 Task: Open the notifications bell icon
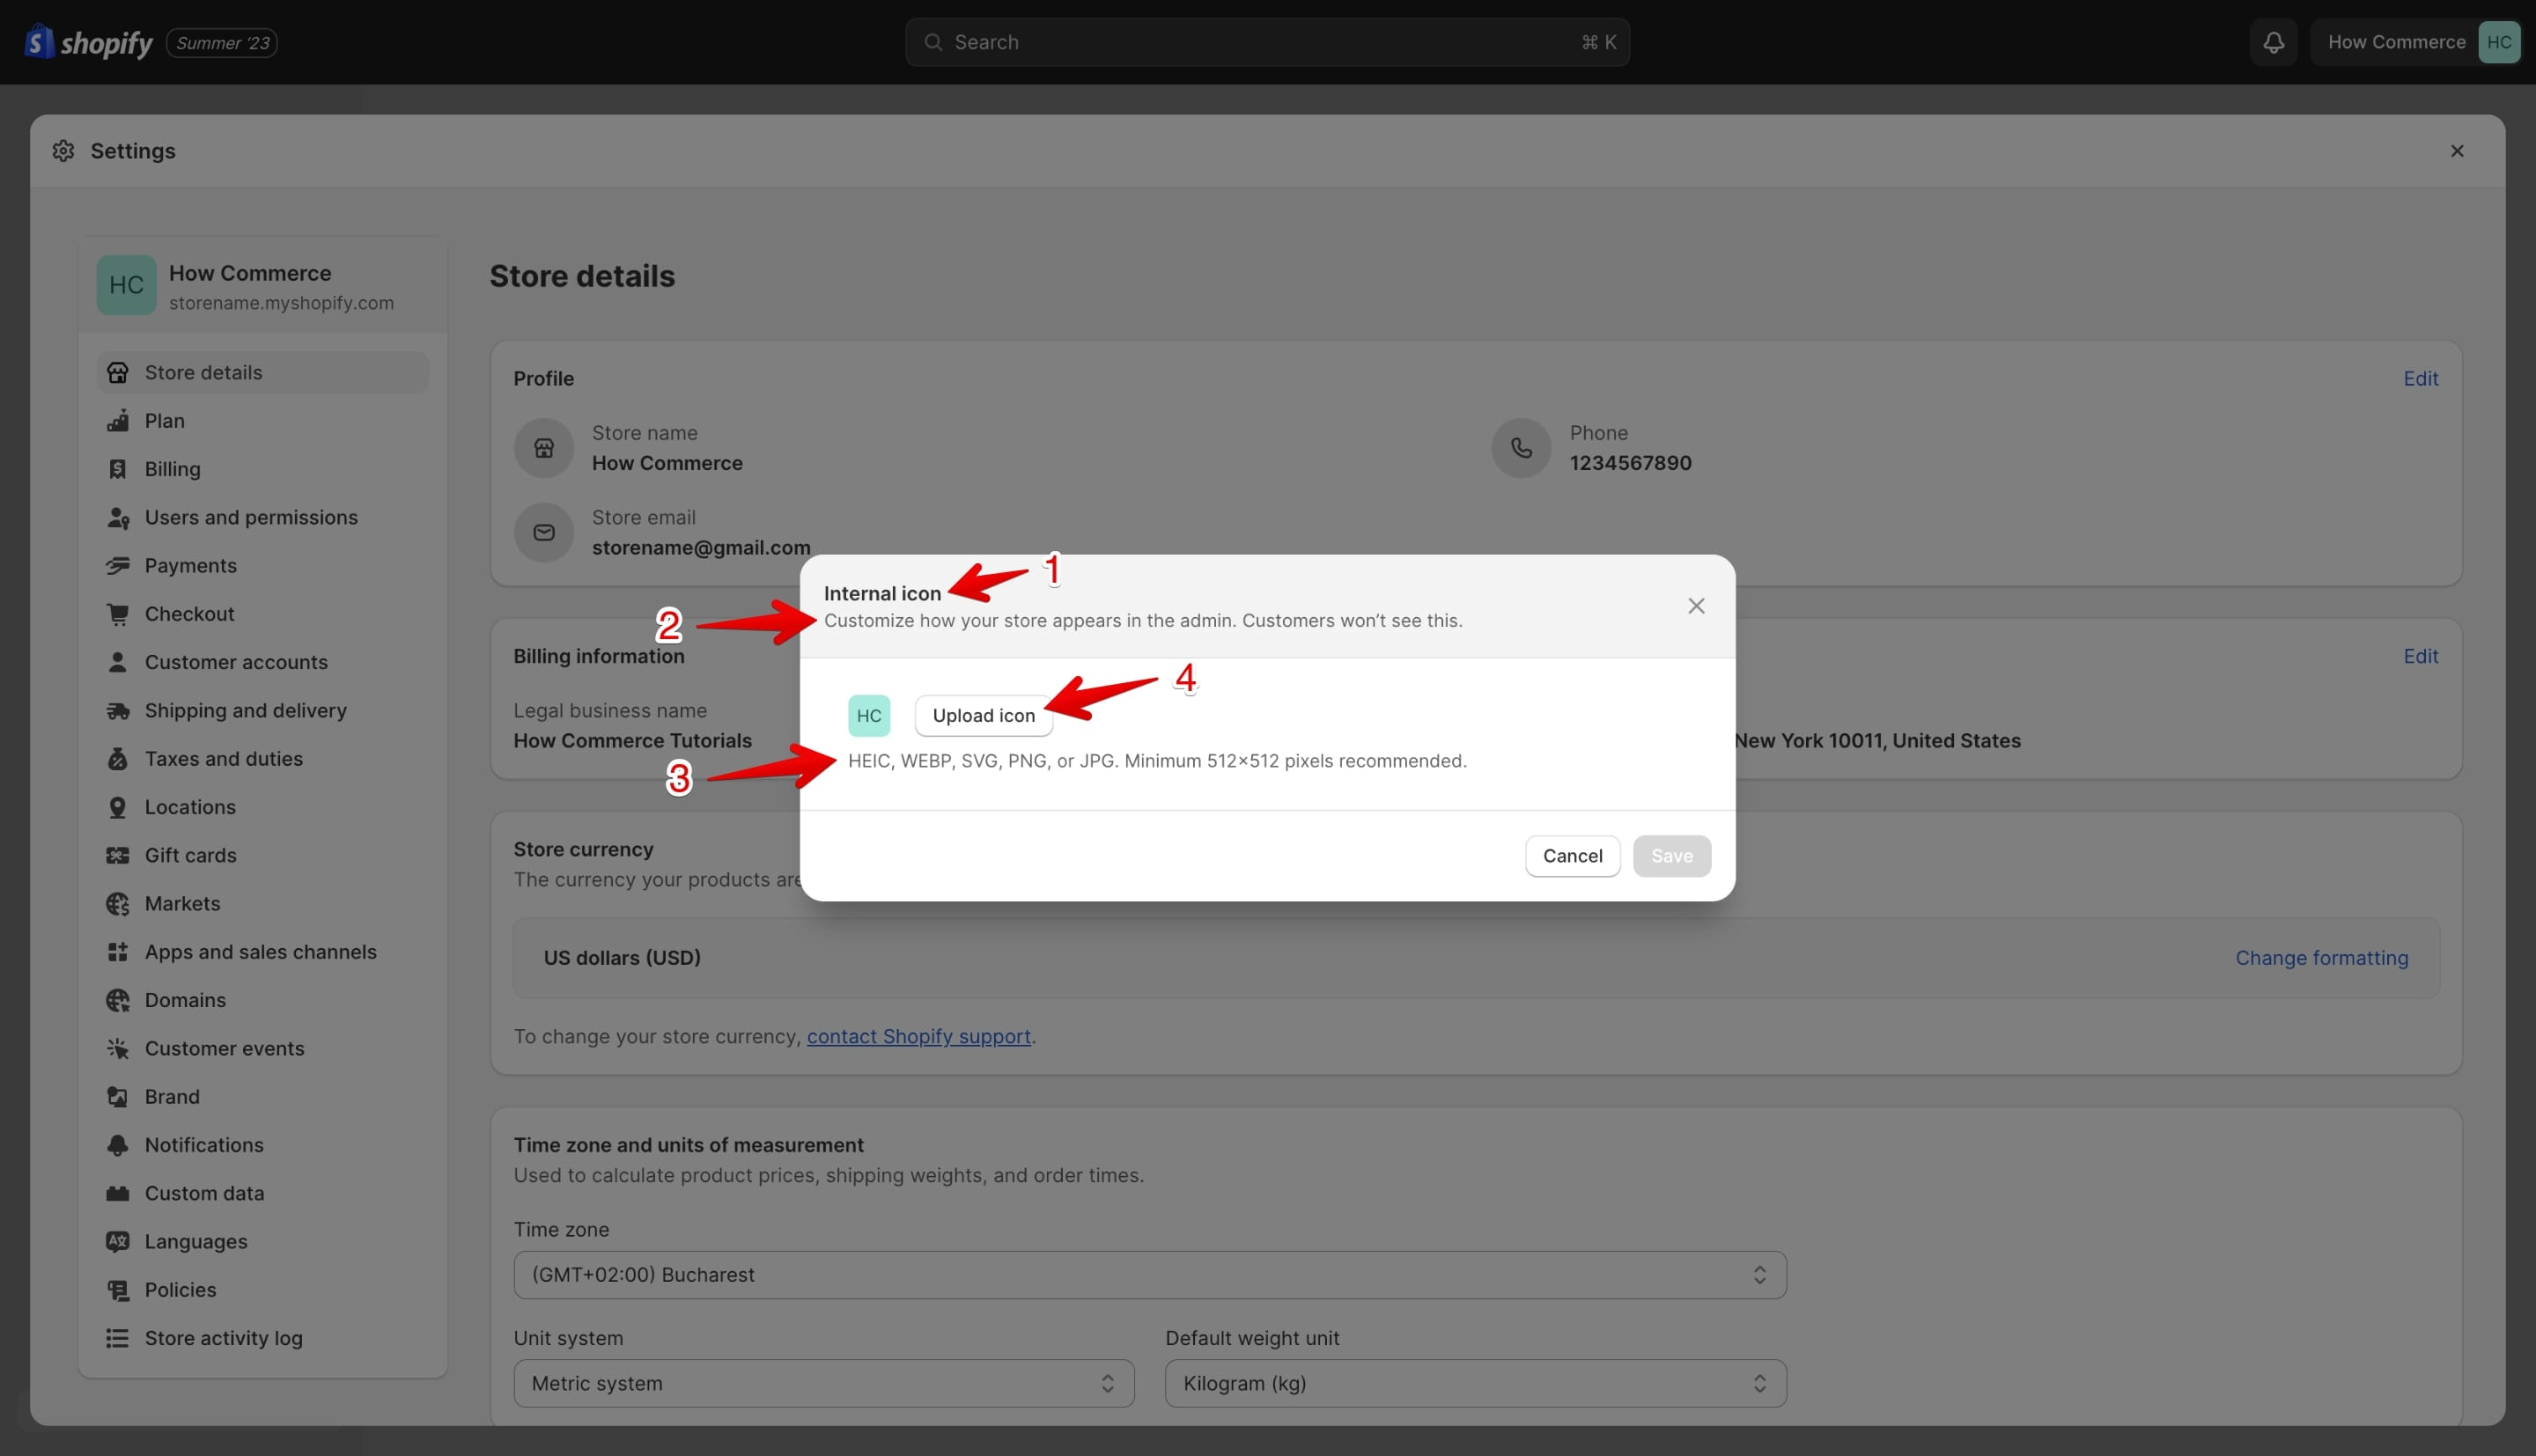point(2273,42)
